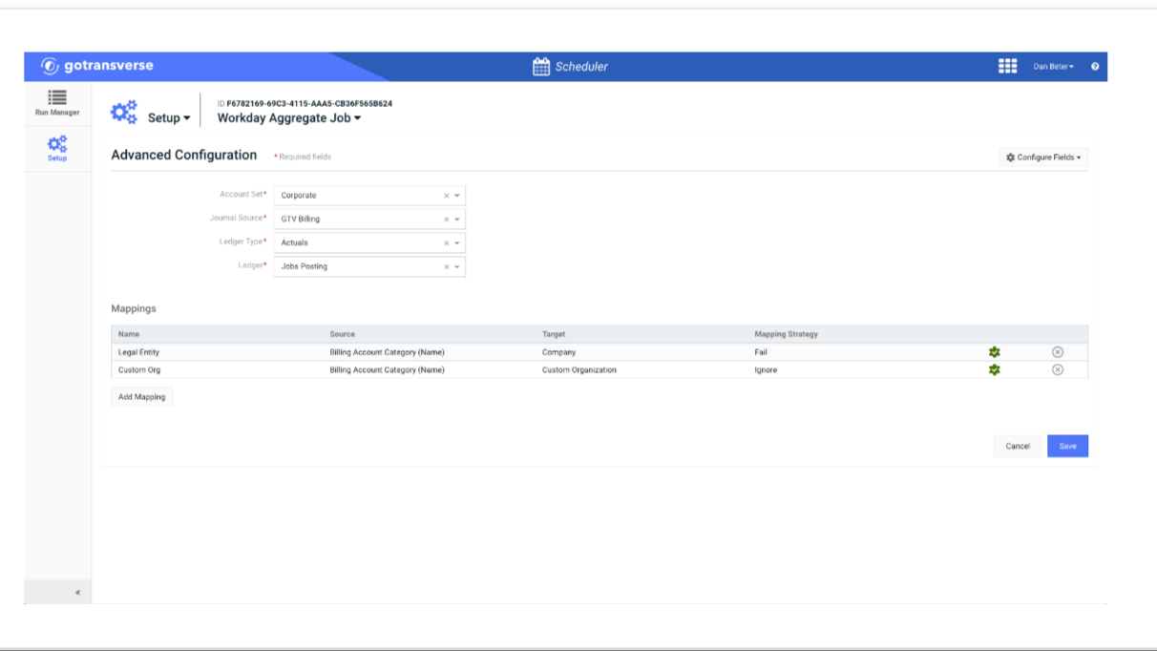Open the Run Manager from the sidebar
This screenshot has width=1157, height=651.
55,103
